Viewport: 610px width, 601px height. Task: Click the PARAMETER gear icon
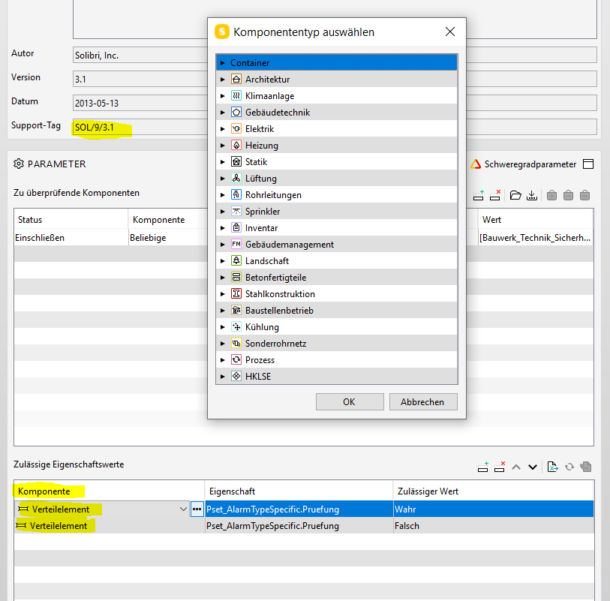19,164
